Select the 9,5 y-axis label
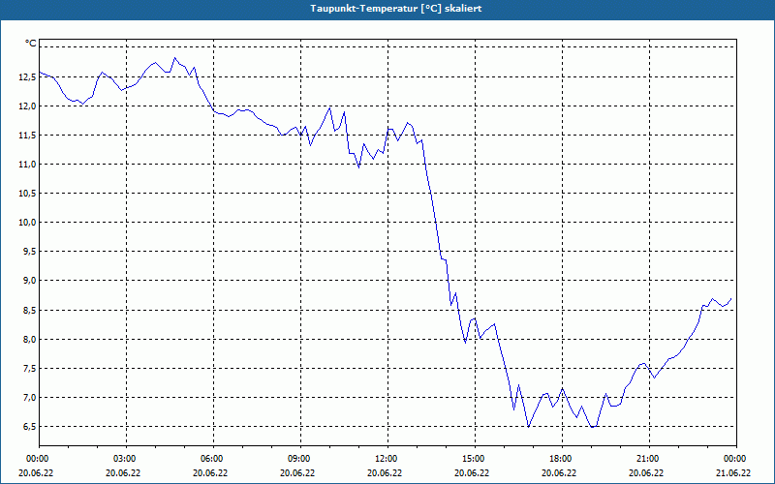The height and width of the screenshot is (484, 775). click(x=30, y=252)
